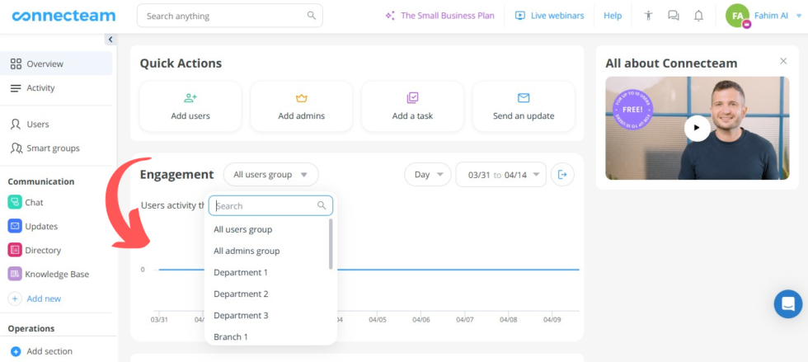
Task: Open the notifications bell
Action: pos(698,16)
